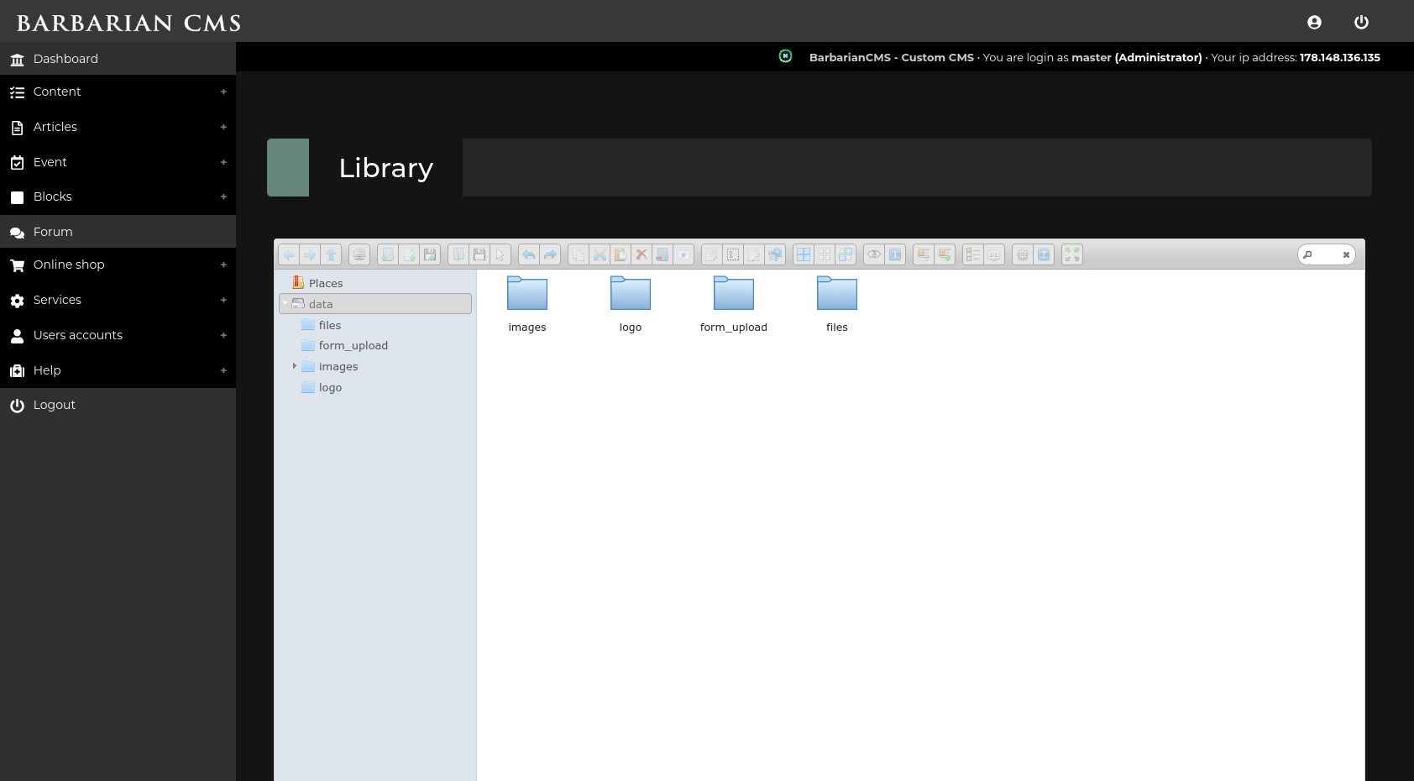Click the invert selection icon

pyautogui.click(x=846, y=254)
